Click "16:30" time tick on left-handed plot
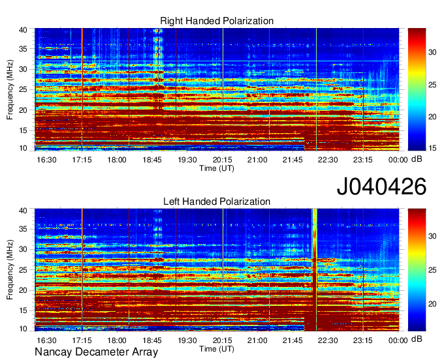This screenshot has height=360, width=444. tap(46, 340)
